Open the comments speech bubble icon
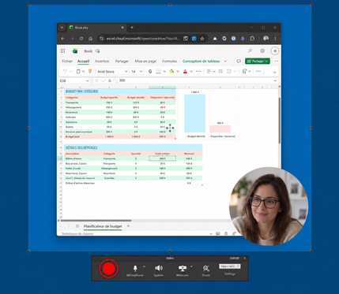Screen dimensions: 339x294 pyautogui.click(x=239, y=61)
